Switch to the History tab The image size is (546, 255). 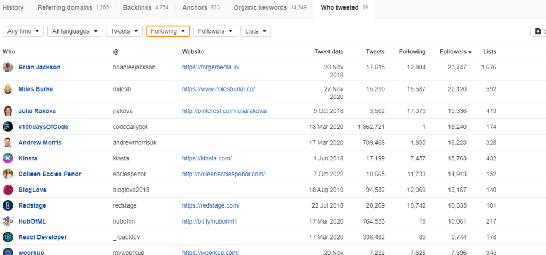(x=13, y=7)
